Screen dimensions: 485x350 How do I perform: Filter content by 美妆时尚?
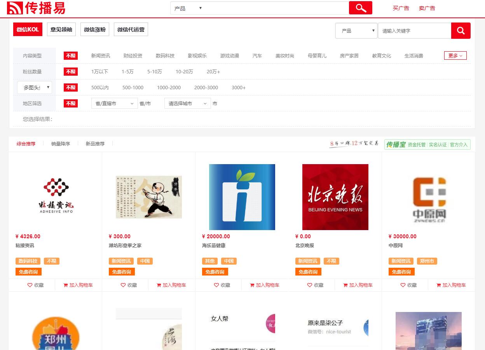coord(285,56)
